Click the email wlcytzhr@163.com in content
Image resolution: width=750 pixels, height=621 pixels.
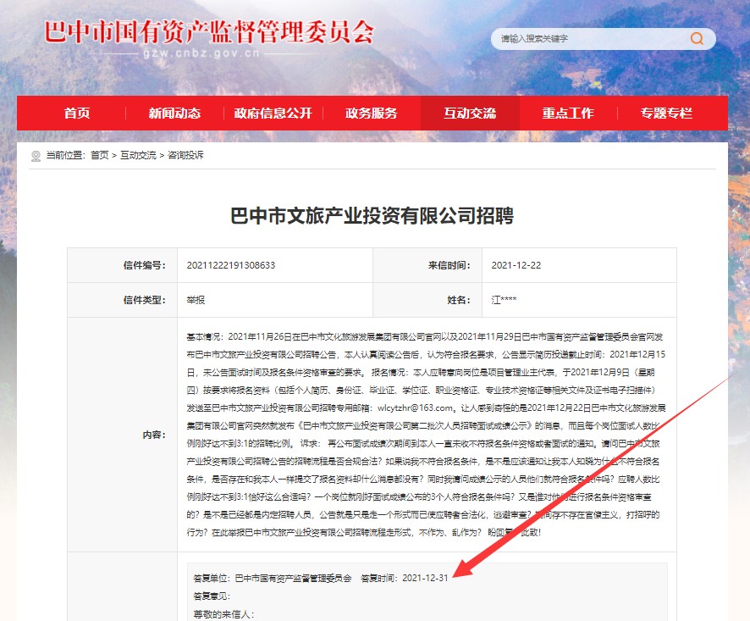pyautogui.click(x=415, y=408)
